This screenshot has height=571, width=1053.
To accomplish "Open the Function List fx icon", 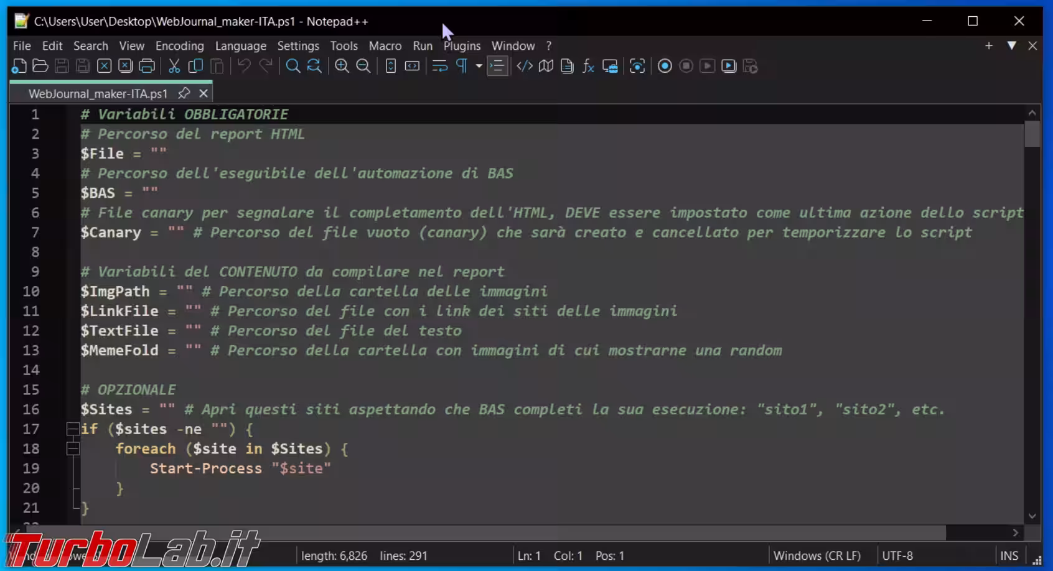I will coord(588,66).
